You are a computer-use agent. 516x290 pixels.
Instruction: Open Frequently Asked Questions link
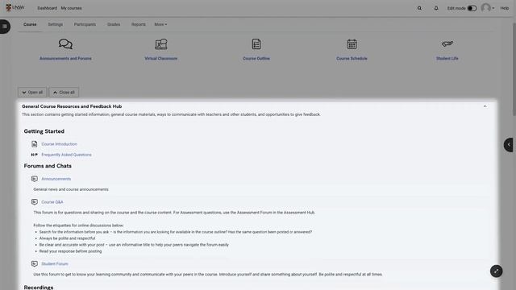click(66, 155)
